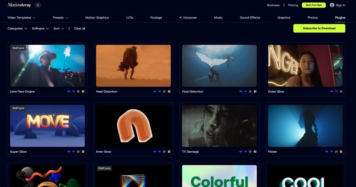
Task: Click Clear all filters
Action: coord(80,28)
